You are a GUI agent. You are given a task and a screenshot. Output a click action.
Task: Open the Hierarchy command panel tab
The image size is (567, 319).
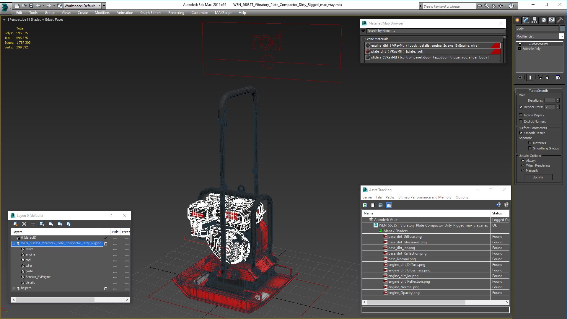[x=535, y=20]
